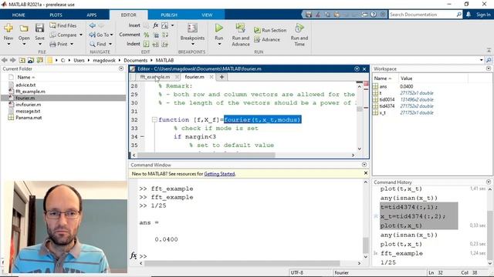Add a new editor tab with plus
This screenshot has height=277, width=494.
click(x=222, y=77)
